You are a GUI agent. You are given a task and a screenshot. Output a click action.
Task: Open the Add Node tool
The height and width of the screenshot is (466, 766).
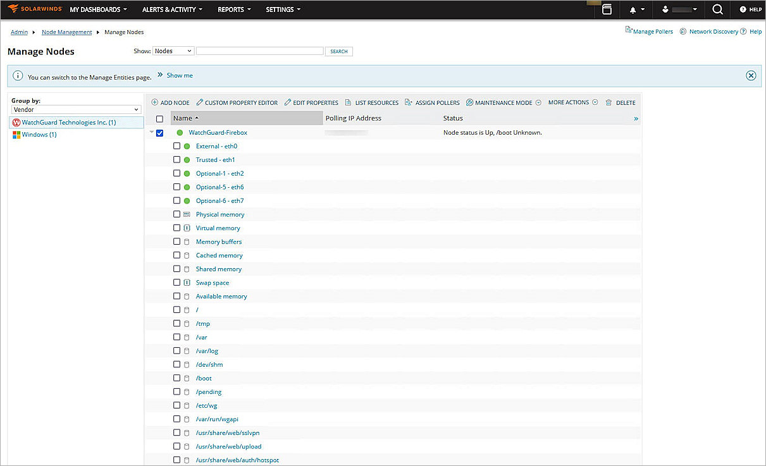click(x=170, y=102)
